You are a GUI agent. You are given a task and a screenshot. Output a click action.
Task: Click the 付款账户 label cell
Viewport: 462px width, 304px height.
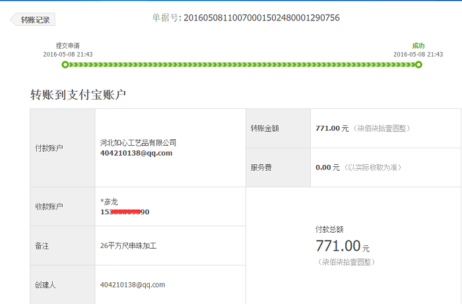(x=63, y=148)
